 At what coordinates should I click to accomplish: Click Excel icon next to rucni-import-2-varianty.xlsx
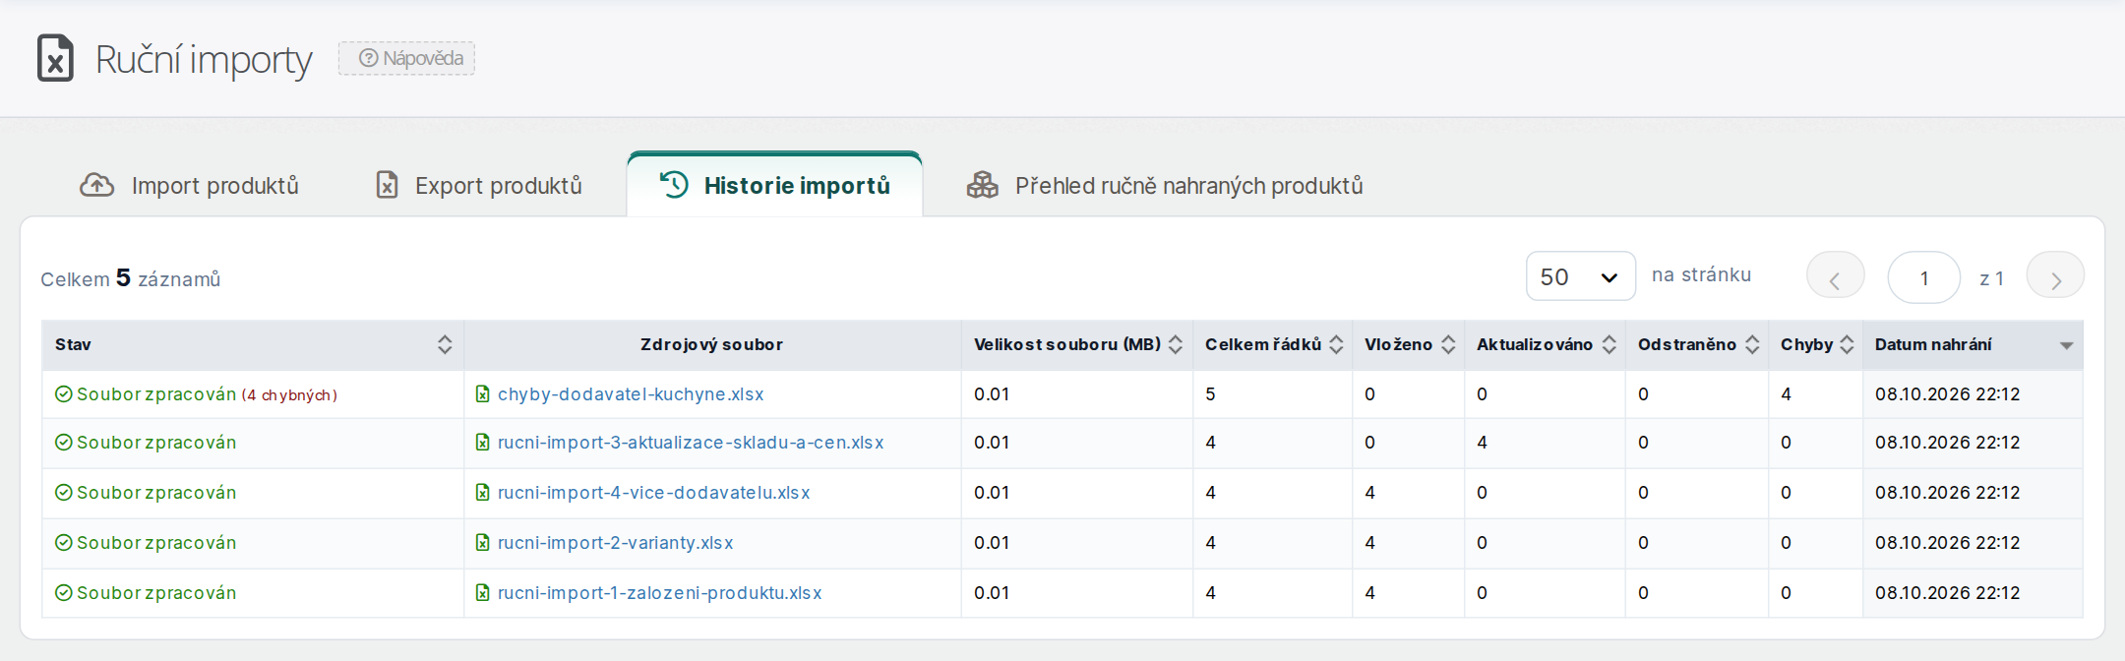point(483,543)
